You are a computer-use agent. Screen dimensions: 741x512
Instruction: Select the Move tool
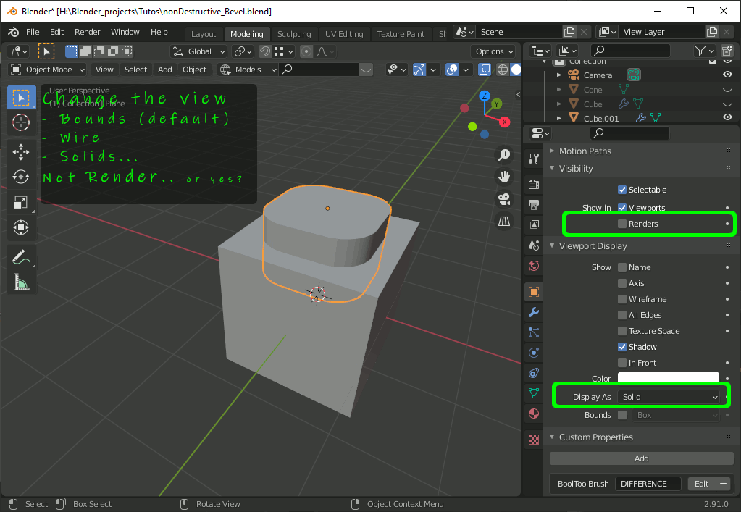coord(21,152)
